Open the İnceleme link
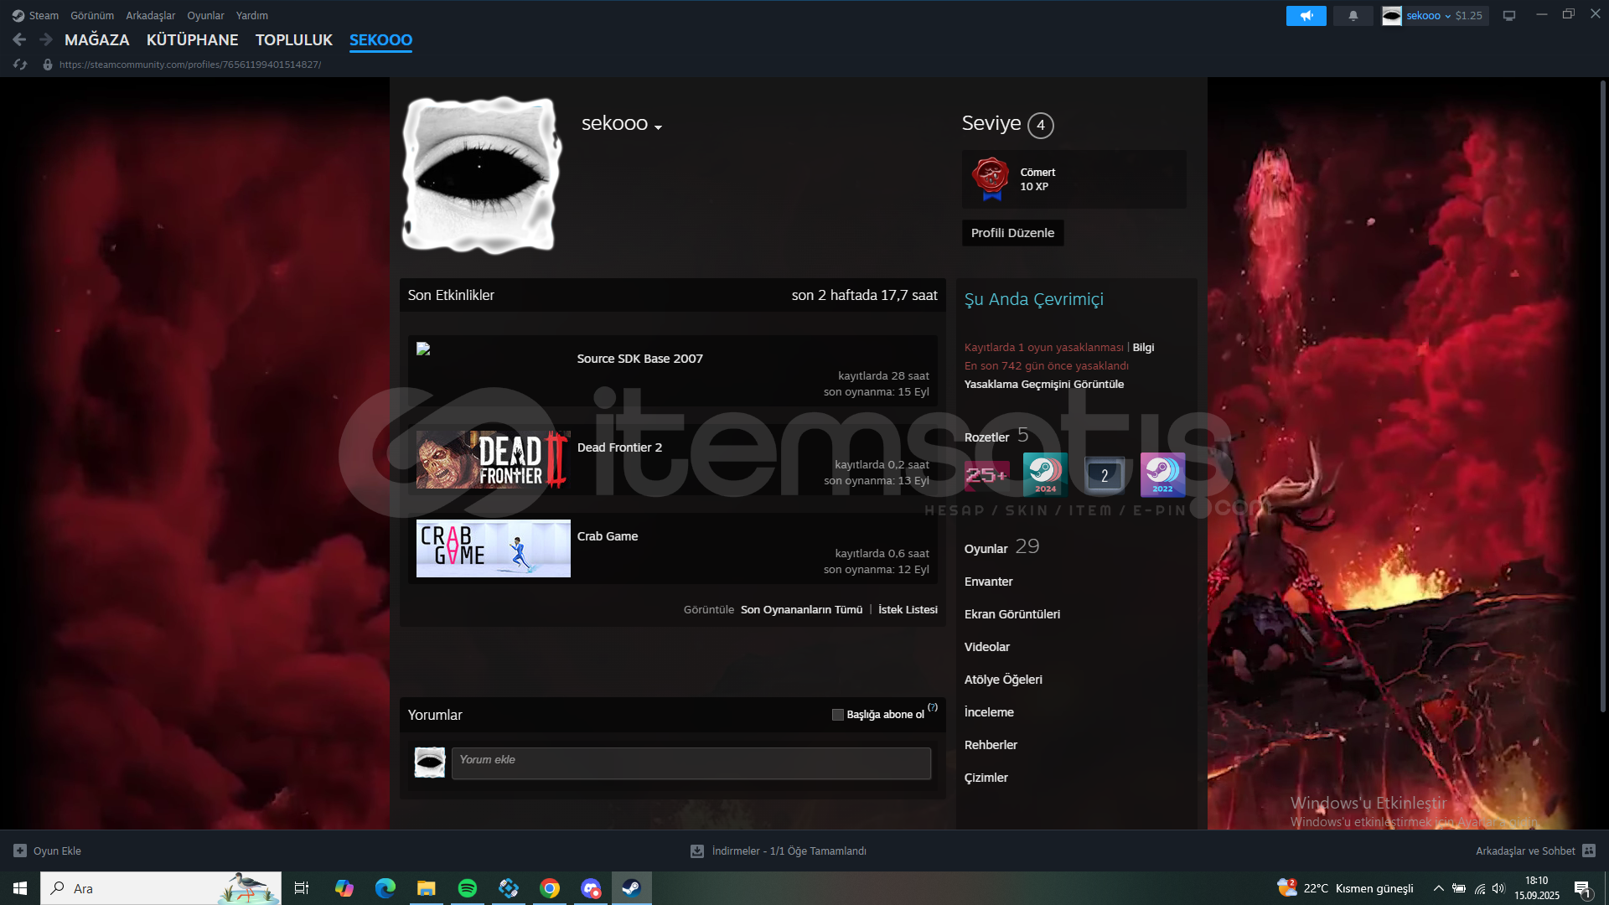Screen dimensions: 1609x905 (x=989, y=712)
